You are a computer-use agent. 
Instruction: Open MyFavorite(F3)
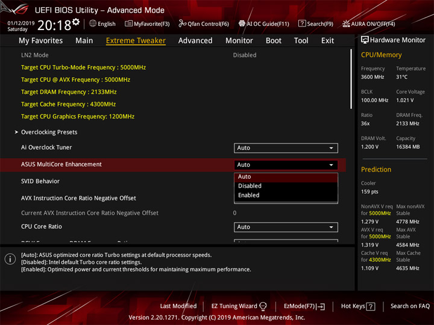coord(147,23)
